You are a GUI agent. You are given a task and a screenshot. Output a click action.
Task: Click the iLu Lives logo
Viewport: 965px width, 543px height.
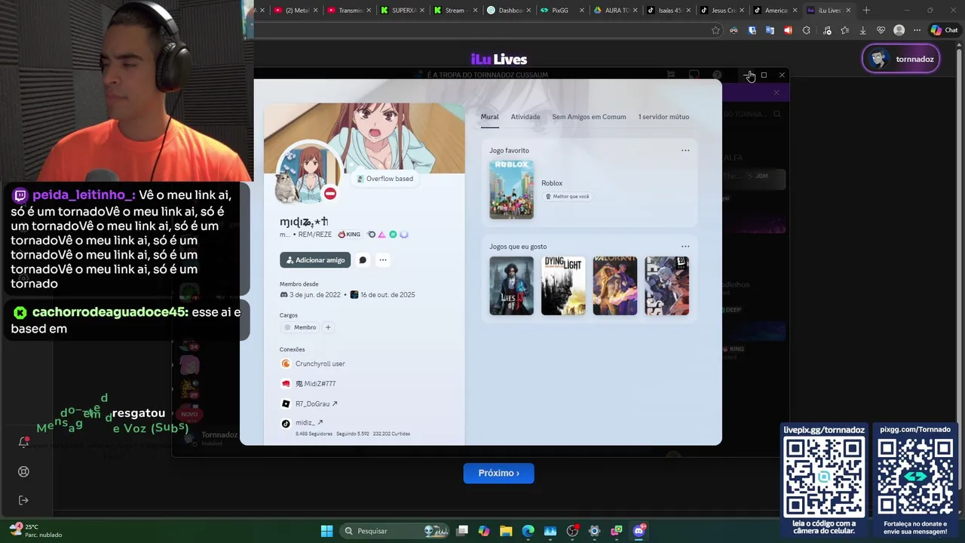click(x=498, y=60)
